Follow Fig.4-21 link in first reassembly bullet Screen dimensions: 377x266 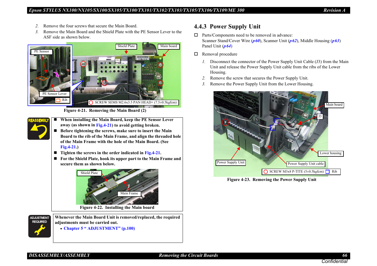[x=104, y=125]
